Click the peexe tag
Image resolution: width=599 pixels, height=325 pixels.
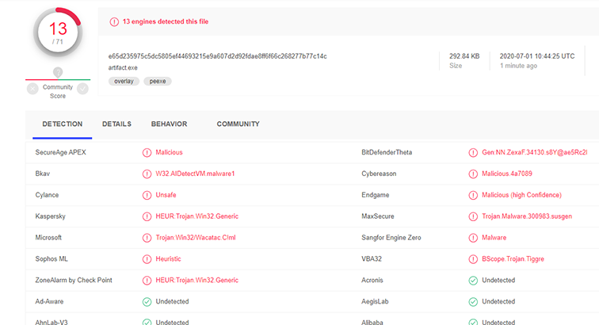pyautogui.click(x=158, y=81)
